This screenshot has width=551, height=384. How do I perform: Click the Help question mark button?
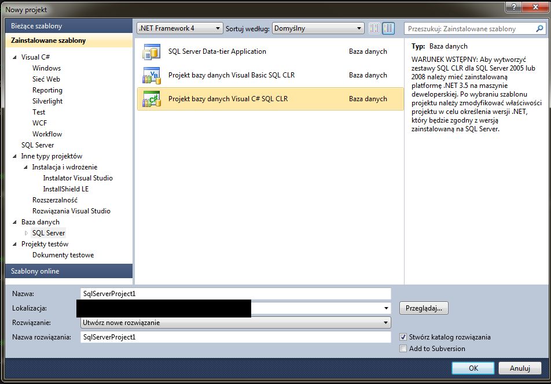coord(514,7)
